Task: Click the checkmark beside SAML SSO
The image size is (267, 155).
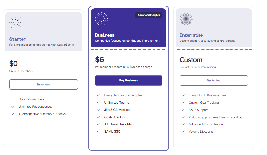Action: pyautogui.click(x=99, y=132)
